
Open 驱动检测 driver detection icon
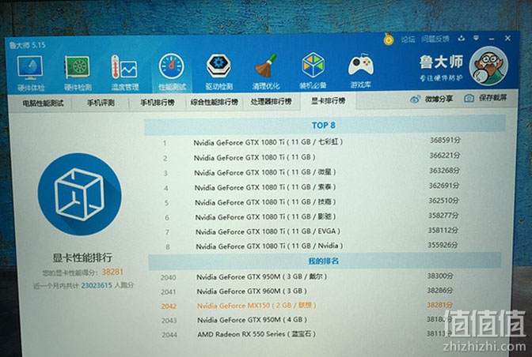218,72
